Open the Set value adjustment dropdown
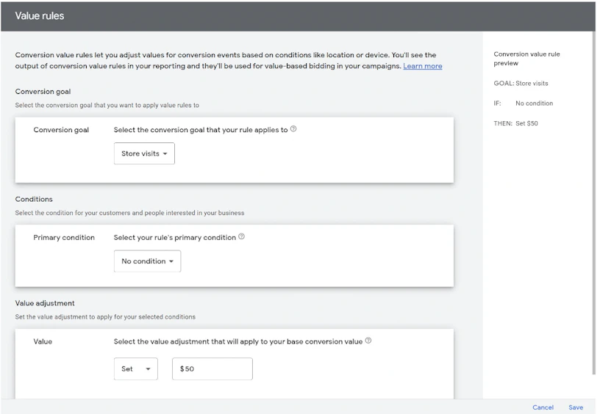Image resolution: width=600 pixels, height=414 pixels. [x=136, y=369]
